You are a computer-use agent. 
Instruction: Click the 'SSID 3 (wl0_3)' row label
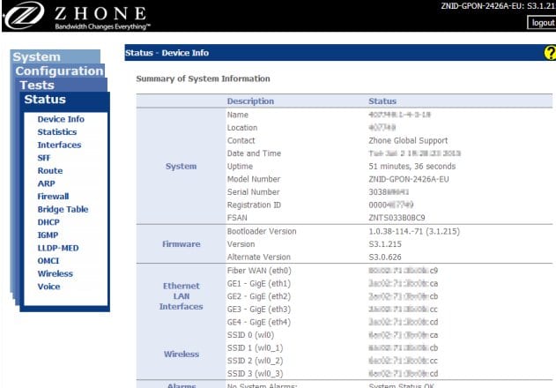[255, 373]
